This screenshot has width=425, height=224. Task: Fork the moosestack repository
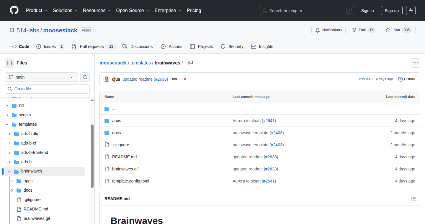[363, 30]
